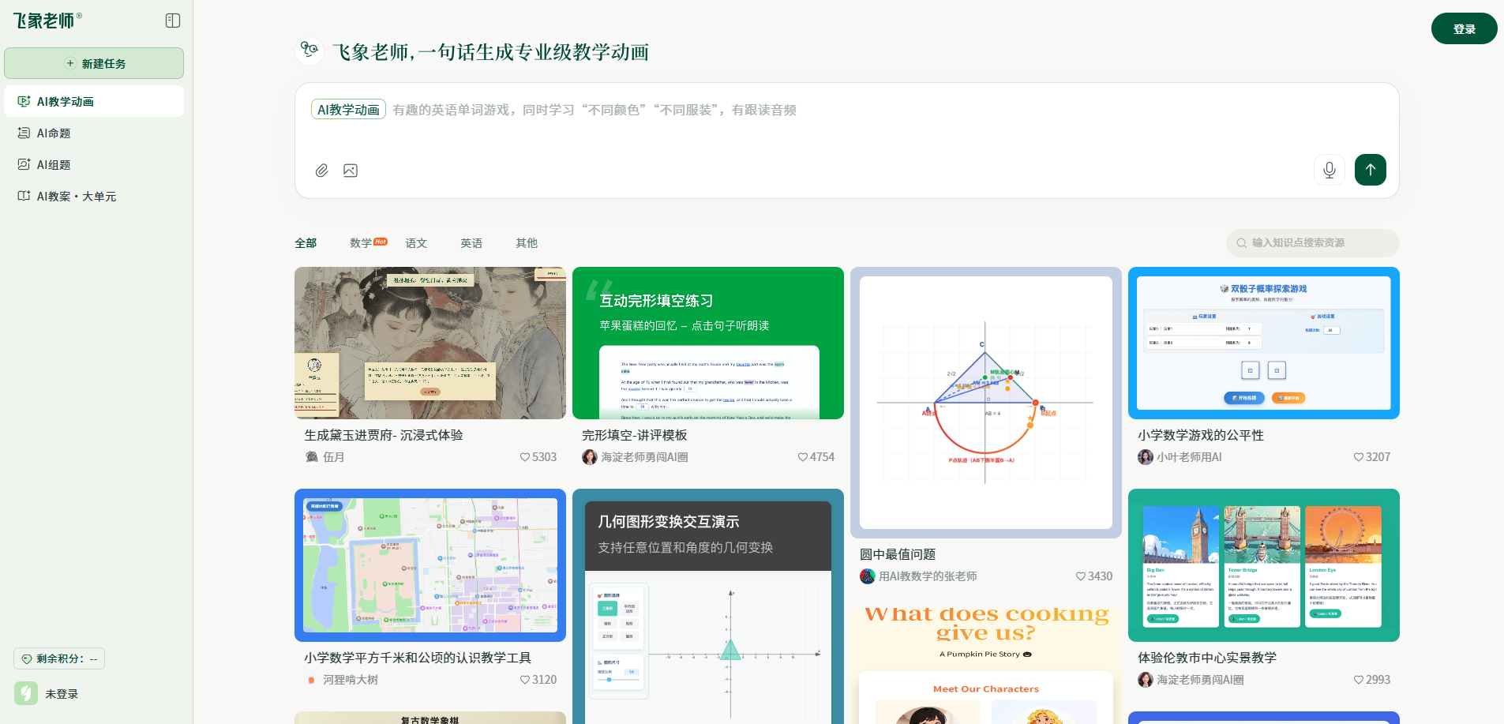The image size is (1504, 724).
Task: Open the 体验伦敦市中心实景教学 thumbnail
Action: click(1263, 565)
